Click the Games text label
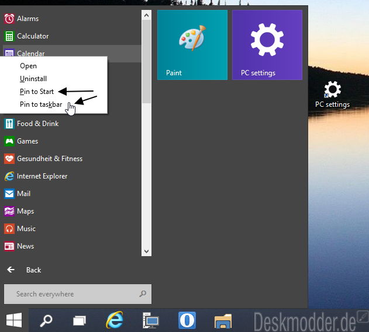This screenshot has height=332, width=369. point(27,141)
